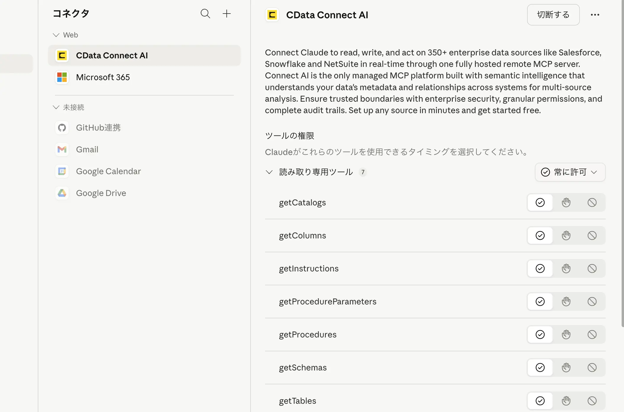Open the connector search icon
Viewport: 624px width, 412px height.
pos(205,14)
